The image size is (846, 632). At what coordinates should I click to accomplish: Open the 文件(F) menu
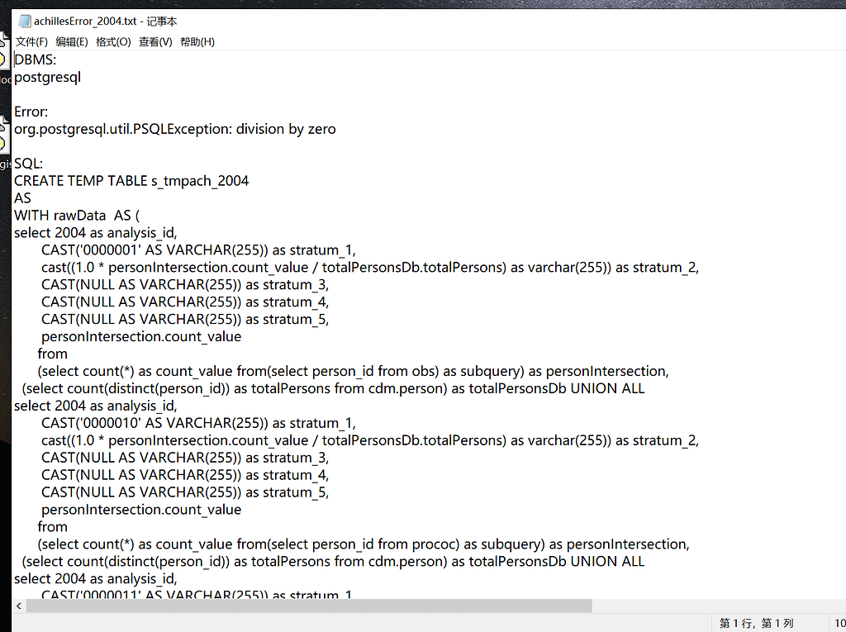[31, 41]
